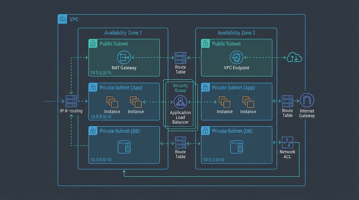The height and width of the screenshot is (200, 359).
Task: Click "Public Subnet" label in Availability Zone 2
Action: pyautogui.click(x=226, y=44)
